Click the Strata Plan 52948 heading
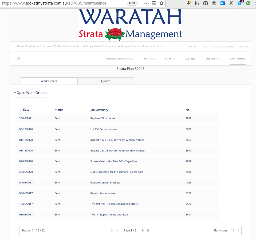The height and width of the screenshot is (240, 256). 131,69
